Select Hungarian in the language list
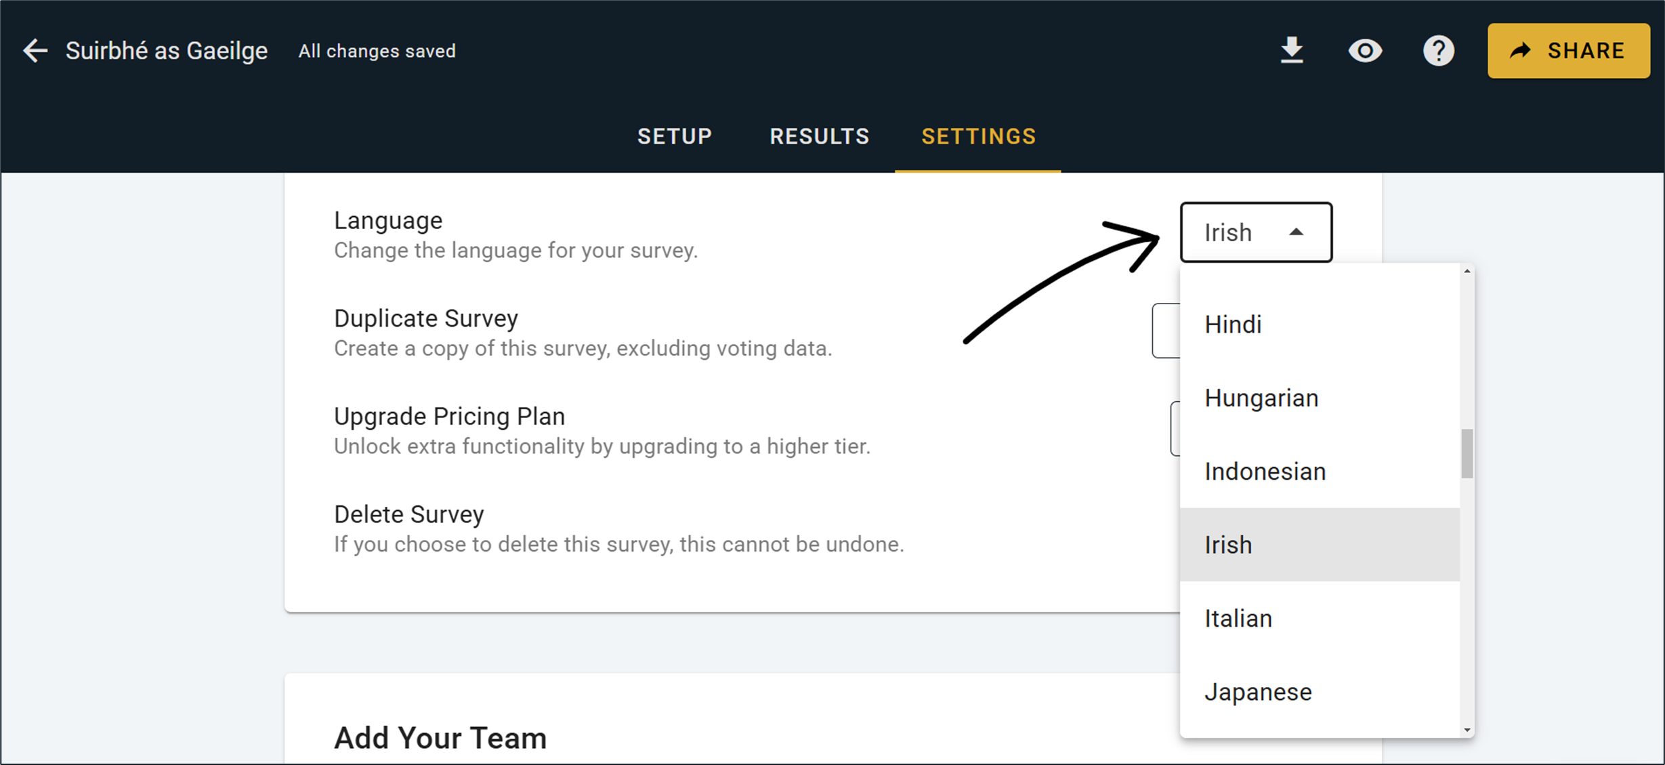The height and width of the screenshot is (765, 1665). (x=1261, y=398)
